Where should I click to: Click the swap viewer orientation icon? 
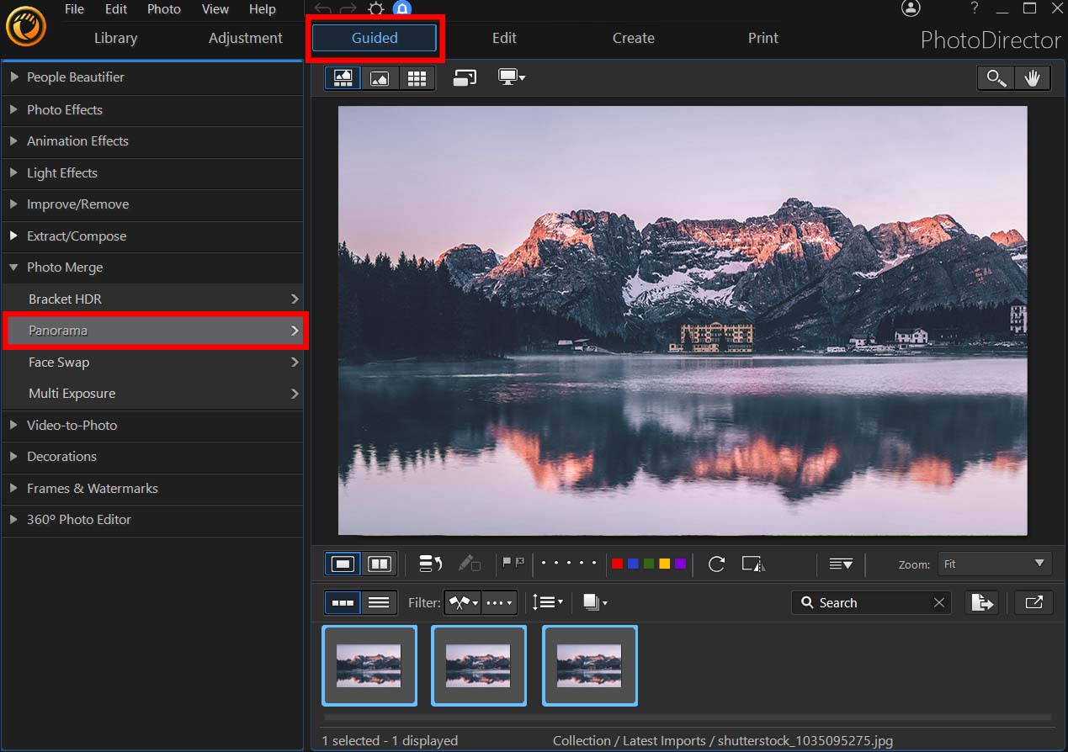point(465,77)
